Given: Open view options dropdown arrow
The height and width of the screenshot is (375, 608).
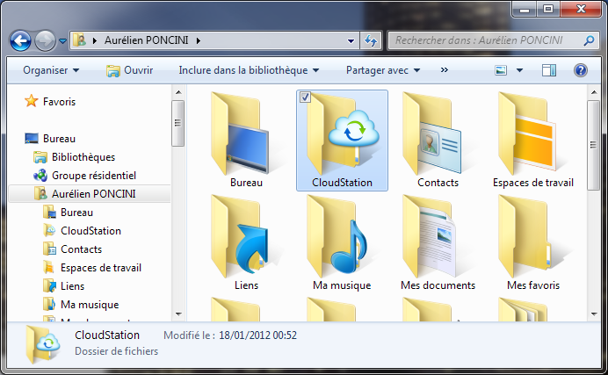Looking at the screenshot, I should [x=519, y=70].
